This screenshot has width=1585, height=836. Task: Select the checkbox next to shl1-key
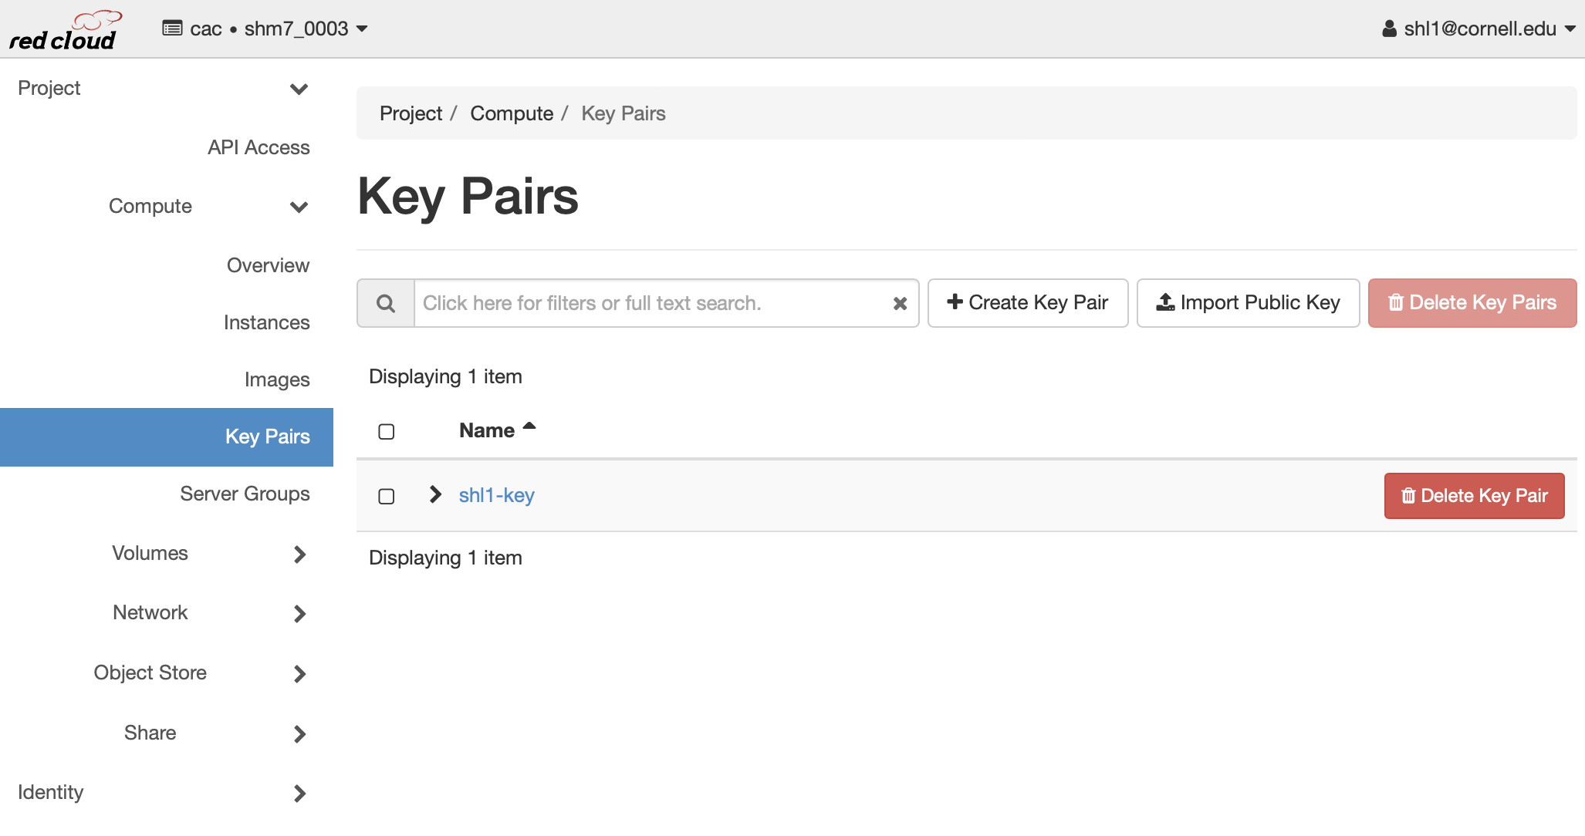386,494
